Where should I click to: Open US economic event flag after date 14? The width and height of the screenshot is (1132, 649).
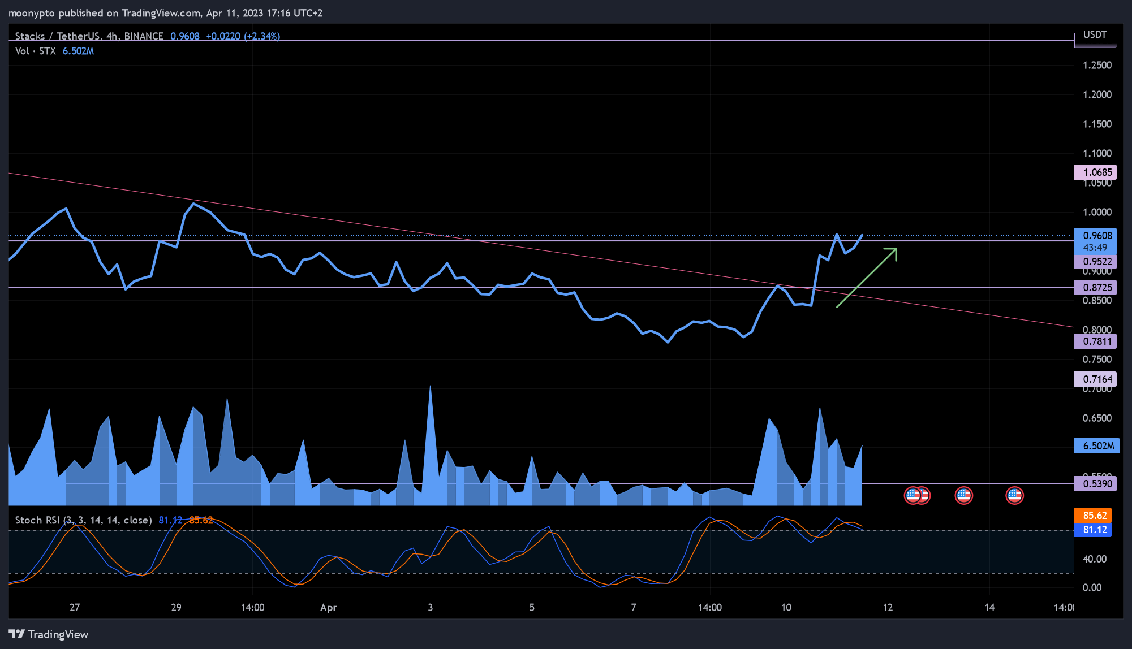(x=1014, y=496)
